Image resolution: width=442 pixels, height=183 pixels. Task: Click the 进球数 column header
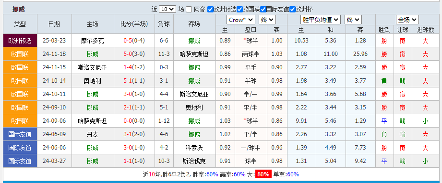pyautogui.click(x=425, y=30)
